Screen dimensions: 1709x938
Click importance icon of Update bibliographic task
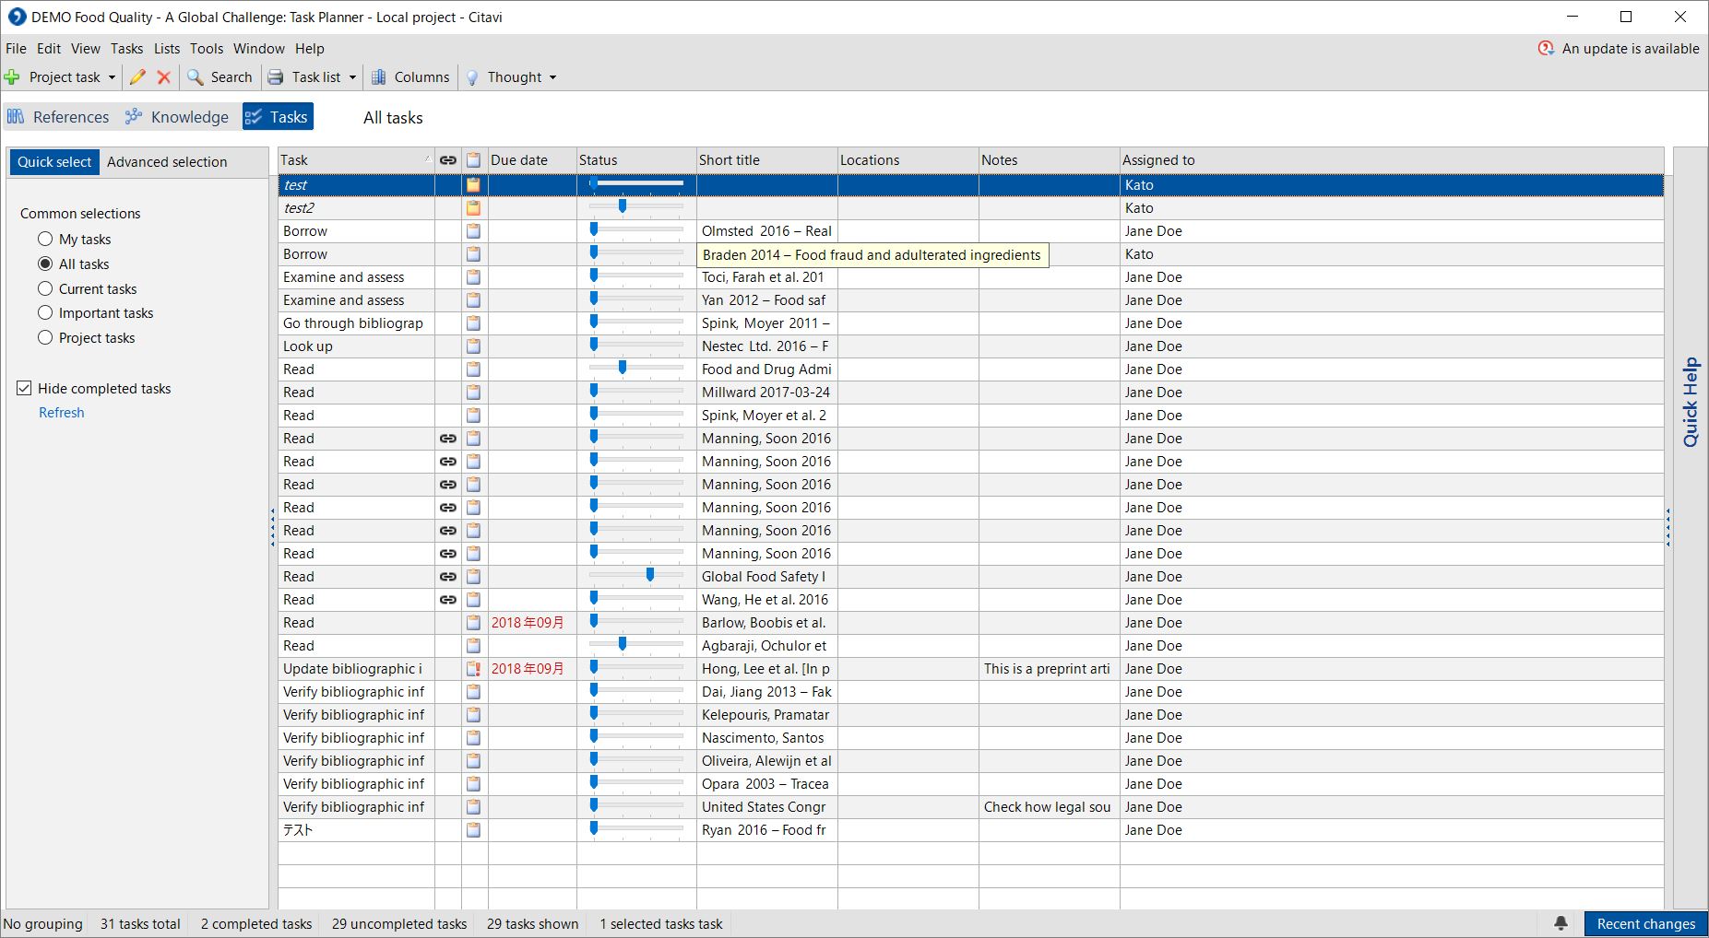click(474, 669)
